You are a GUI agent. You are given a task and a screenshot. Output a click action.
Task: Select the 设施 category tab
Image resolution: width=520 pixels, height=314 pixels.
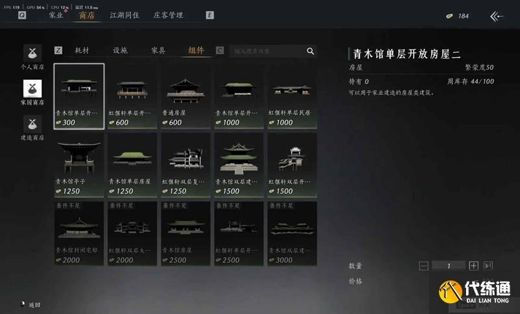[120, 51]
